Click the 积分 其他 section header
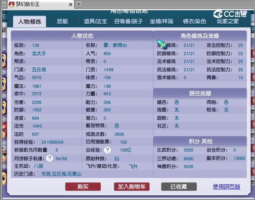Screen dimensions: 255x200 [201, 141]
